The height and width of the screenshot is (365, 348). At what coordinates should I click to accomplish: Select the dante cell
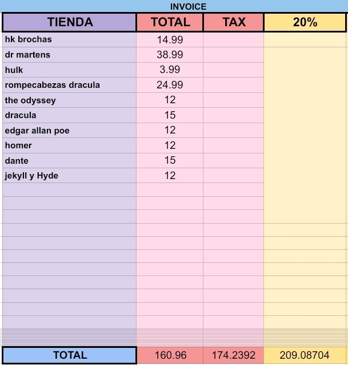pyautogui.click(x=69, y=161)
